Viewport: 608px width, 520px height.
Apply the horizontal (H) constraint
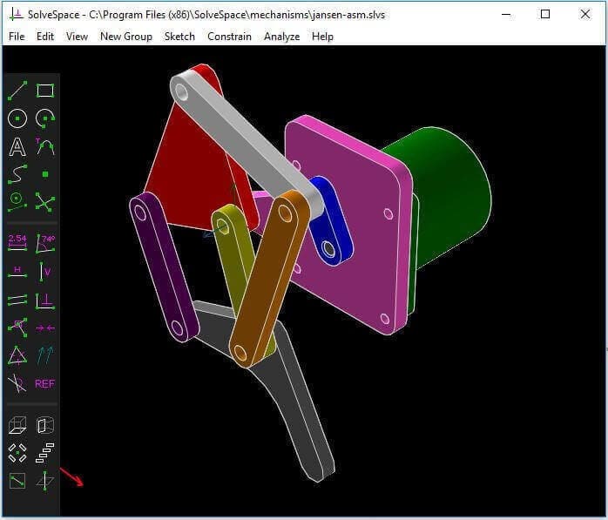tap(17, 271)
